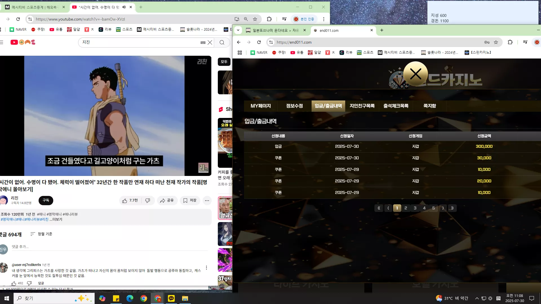Like the YouTube video with 7.7천 likes
Viewport: 541px width, 304px height.
click(130, 200)
